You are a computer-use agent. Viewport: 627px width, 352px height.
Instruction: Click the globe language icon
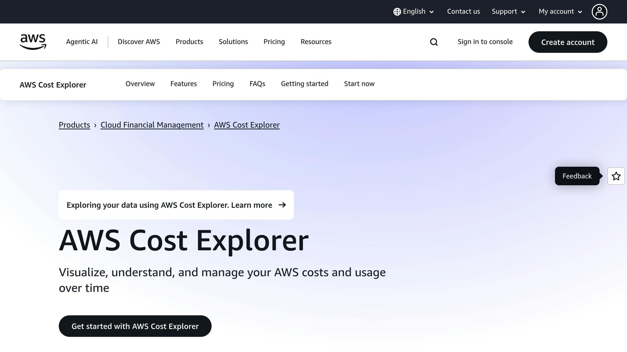pos(397,12)
